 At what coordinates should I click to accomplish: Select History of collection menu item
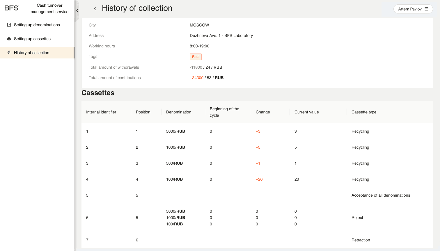click(x=37, y=53)
